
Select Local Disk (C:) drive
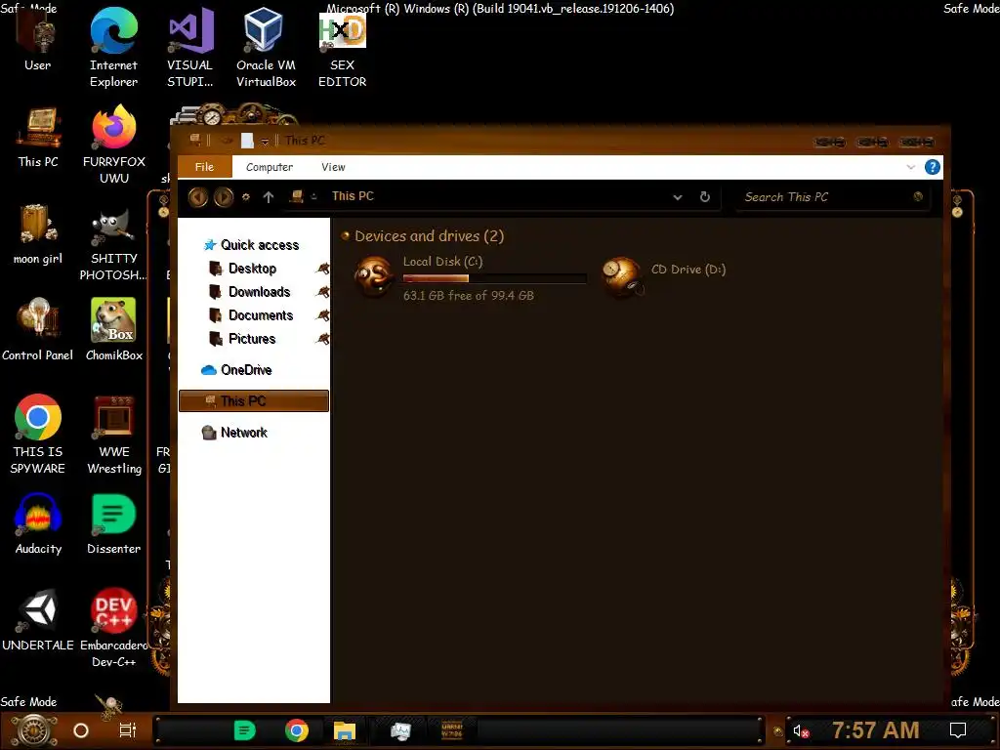470,277
